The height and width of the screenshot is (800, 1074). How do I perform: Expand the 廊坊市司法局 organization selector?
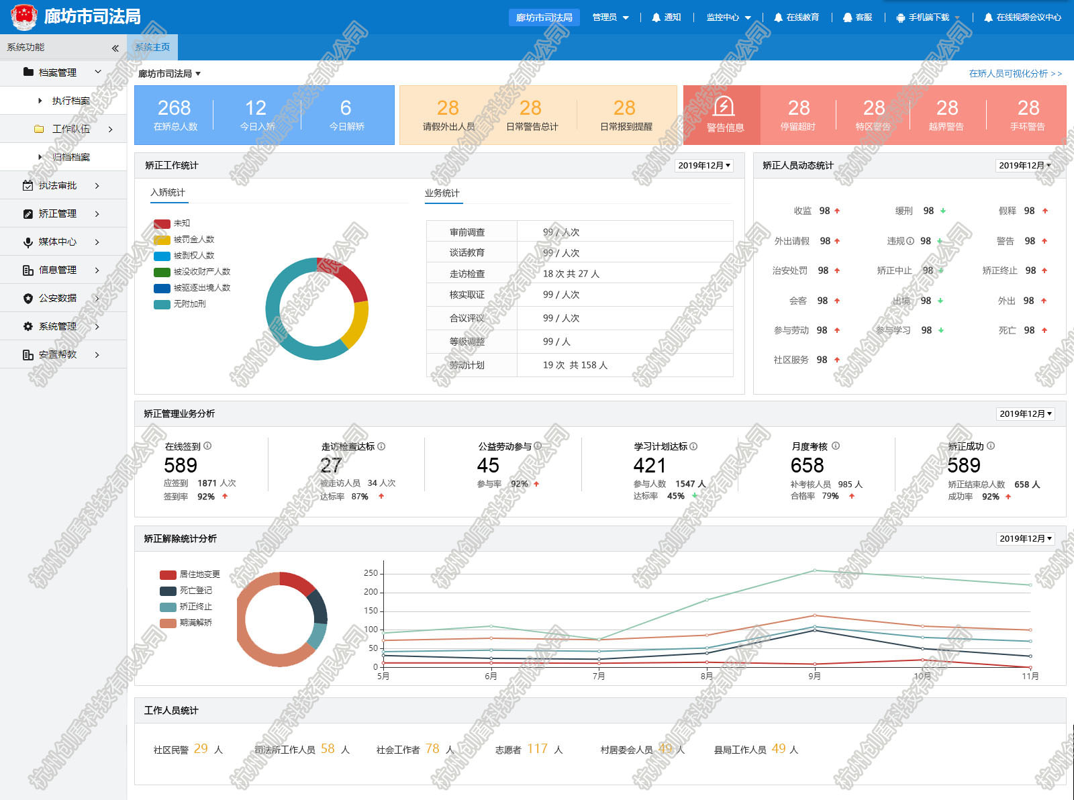click(x=169, y=74)
